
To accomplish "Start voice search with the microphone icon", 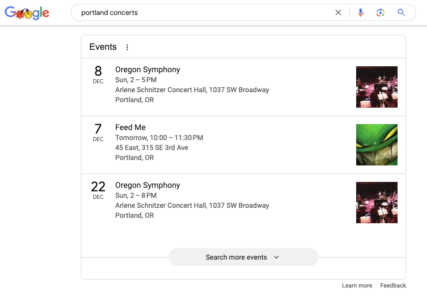I will 361,12.
